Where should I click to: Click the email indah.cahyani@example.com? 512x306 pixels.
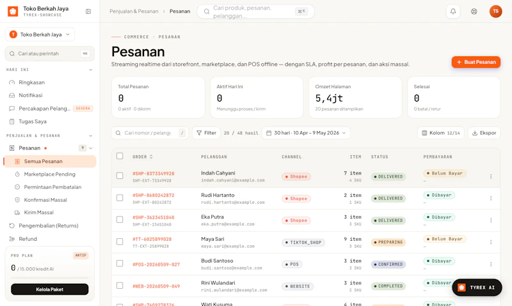point(233,180)
